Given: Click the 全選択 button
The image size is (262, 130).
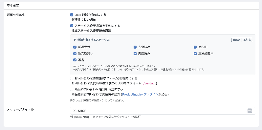Looking at the screenshot, I should click(x=236, y=40).
